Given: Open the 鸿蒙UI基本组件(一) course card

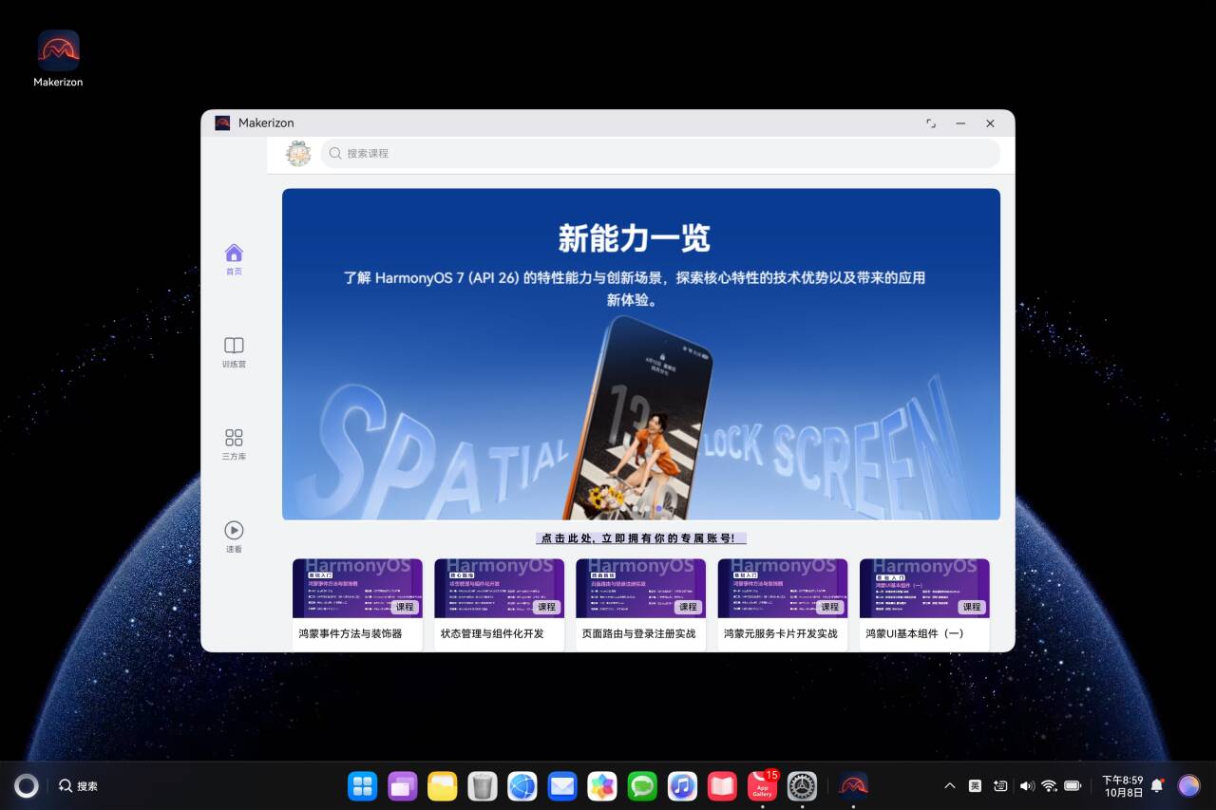Looking at the screenshot, I should pos(924,604).
